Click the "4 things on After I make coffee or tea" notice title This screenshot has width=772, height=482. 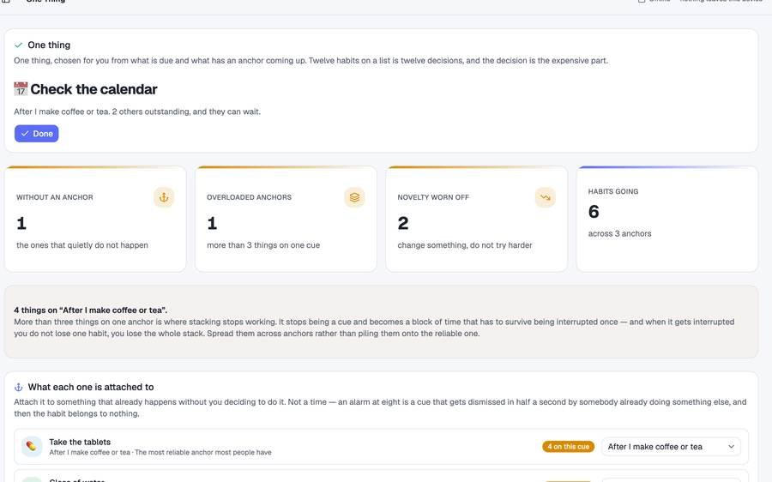91,310
